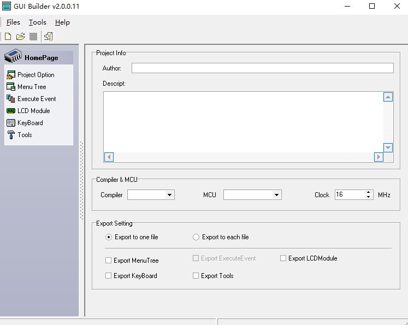This screenshot has width=408, height=325.
Task: Select Menu Tree in the sidebar
Action: 32,87
